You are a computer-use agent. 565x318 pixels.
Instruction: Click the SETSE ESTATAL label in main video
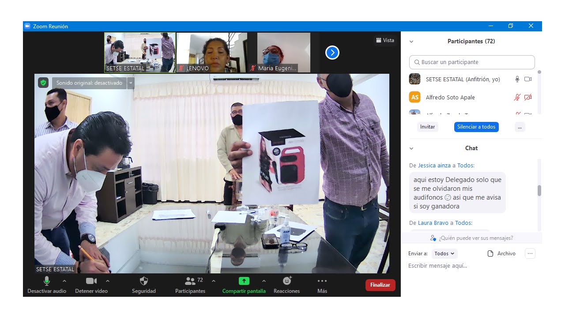(56, 269)
